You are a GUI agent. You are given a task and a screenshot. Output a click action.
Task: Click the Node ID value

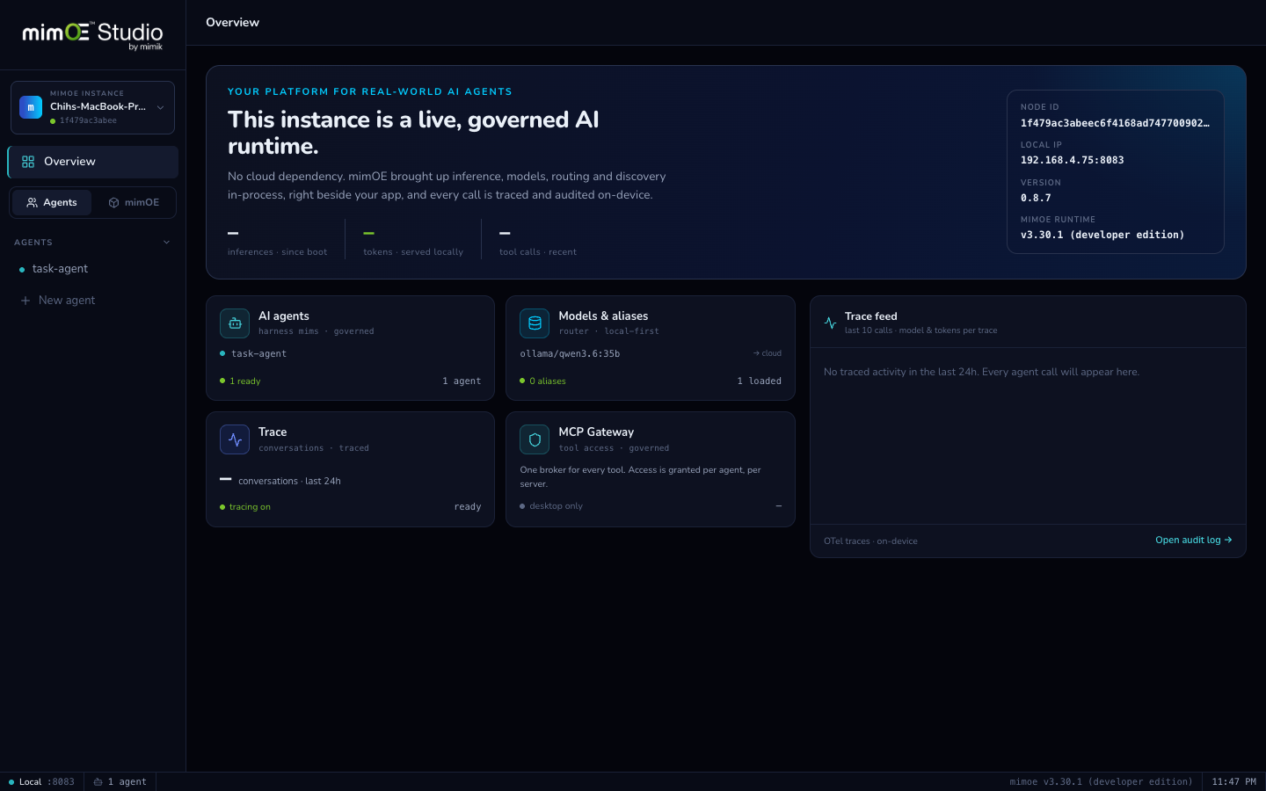click(x=1115, y=124)
